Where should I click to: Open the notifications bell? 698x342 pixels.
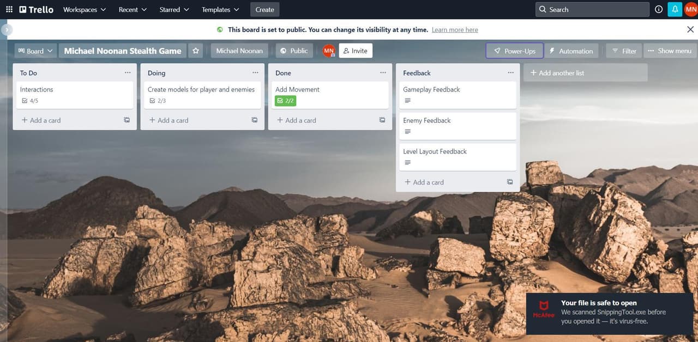(675, 9)
